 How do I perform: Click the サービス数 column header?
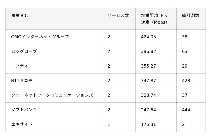coord(118,15)
